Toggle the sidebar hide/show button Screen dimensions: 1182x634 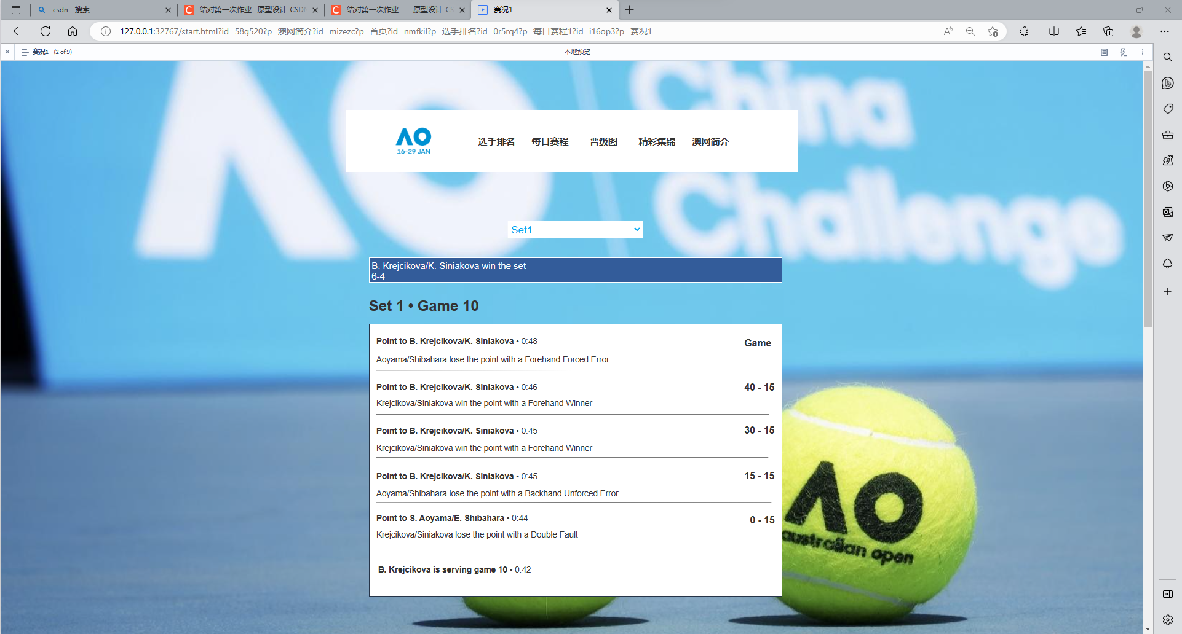click(x=1168, y=594)
